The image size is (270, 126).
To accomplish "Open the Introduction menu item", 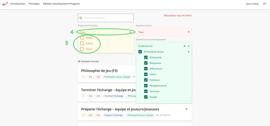I will click(x=18, y=3).
